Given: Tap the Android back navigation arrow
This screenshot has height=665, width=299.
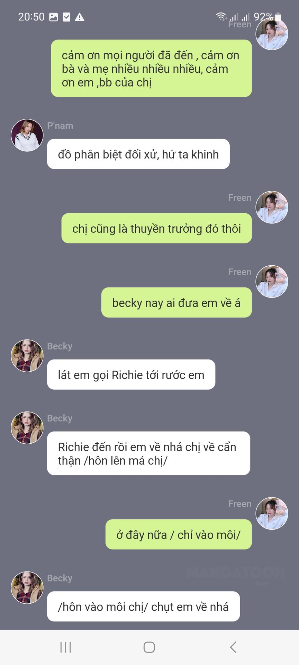Looking at the screenshot, I should pos(233,647).
